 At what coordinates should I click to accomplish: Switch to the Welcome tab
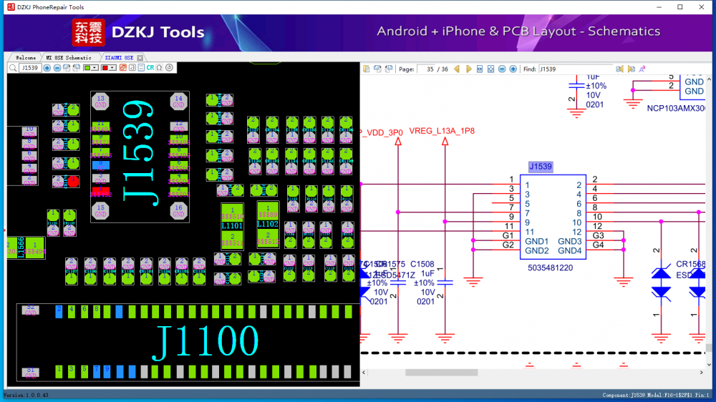[x=26, y=58]
